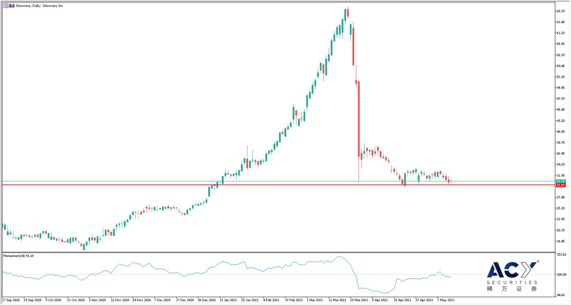Click the '17 Feb 2021' date label
Screen dimensions: 571x305
click(293, 300)
